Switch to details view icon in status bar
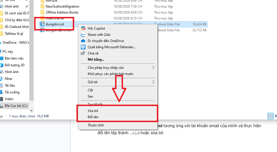277x152 pixels. tap(271, 116)
